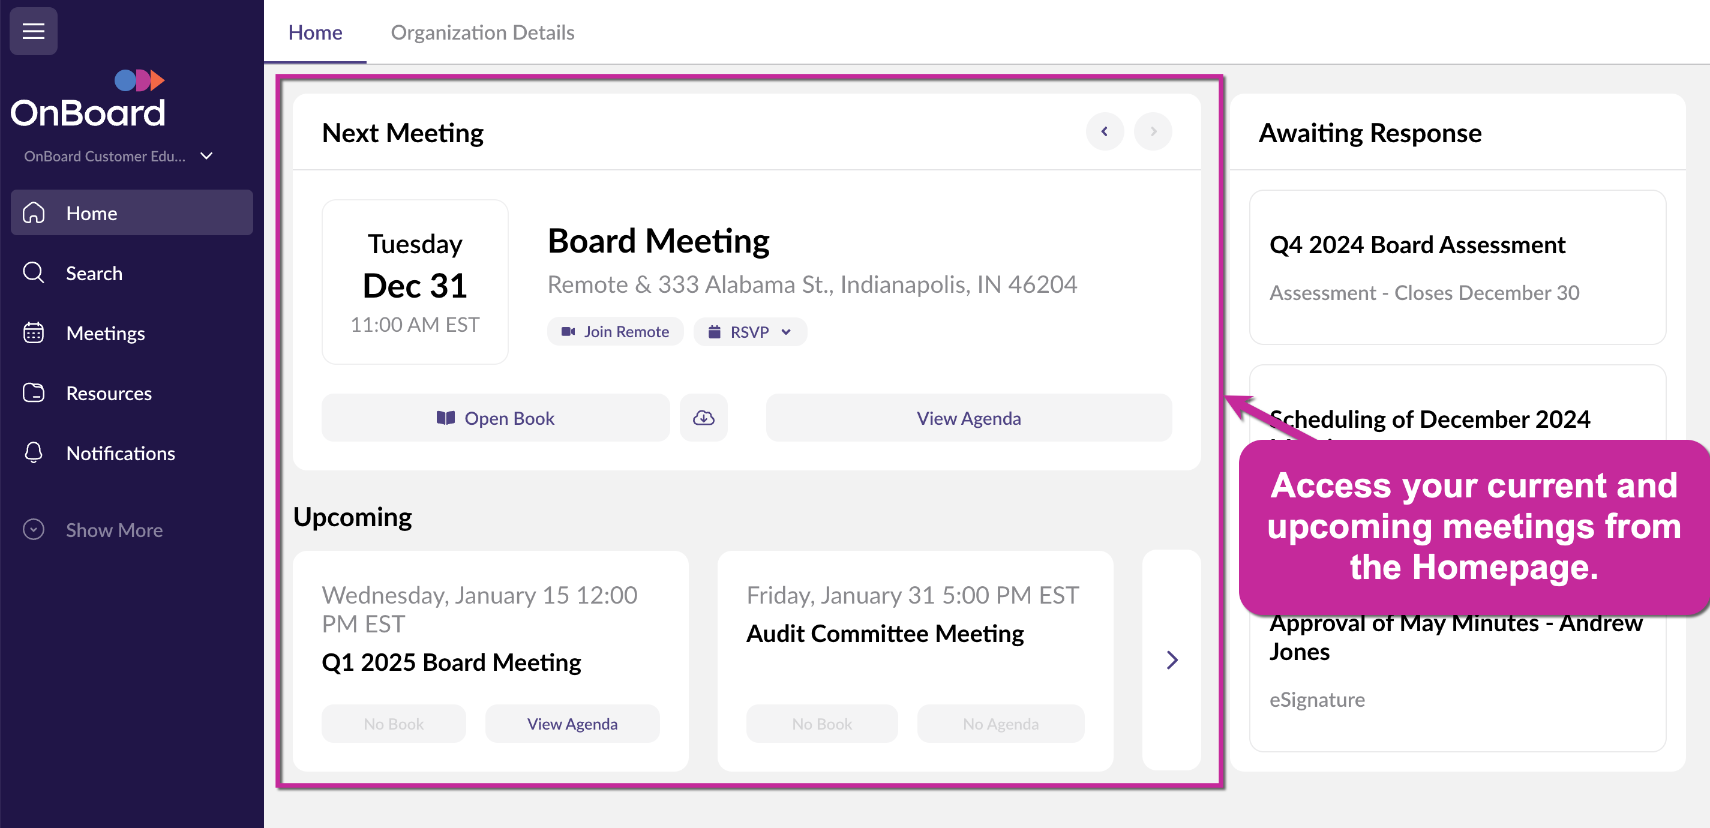The width and height of the screenshot is (1710, 828).
Task: View Agenda for the Board Meeting
Action: coord(968,418)
